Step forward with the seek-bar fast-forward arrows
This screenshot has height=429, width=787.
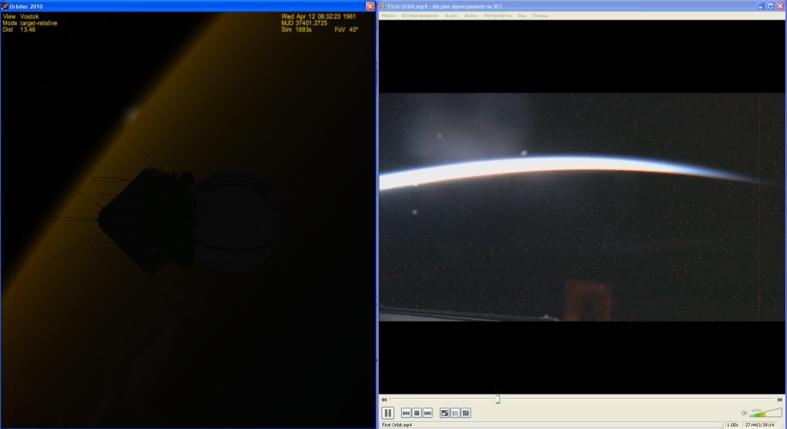point(779,400)
